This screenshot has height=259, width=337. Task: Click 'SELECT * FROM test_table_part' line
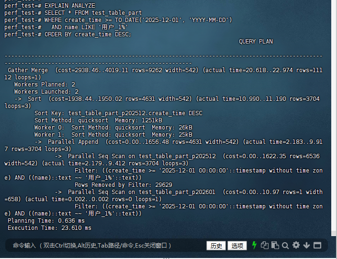pyautogui.click(x=73, y=13)
